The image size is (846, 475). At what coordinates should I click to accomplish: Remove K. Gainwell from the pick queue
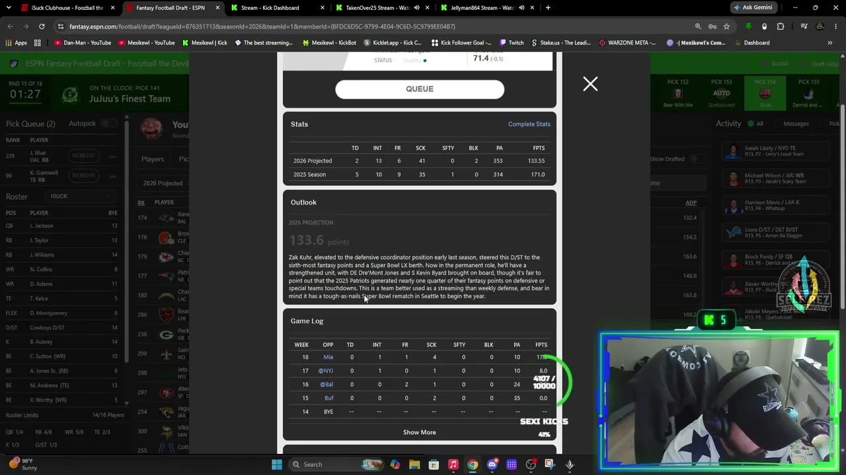(83, 175)
